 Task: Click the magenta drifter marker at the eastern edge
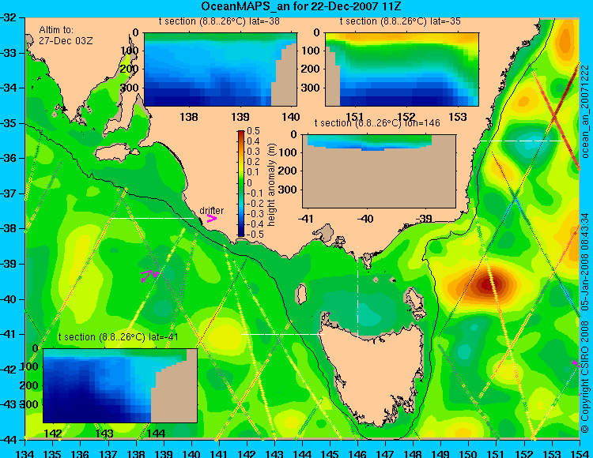[576, 363]
